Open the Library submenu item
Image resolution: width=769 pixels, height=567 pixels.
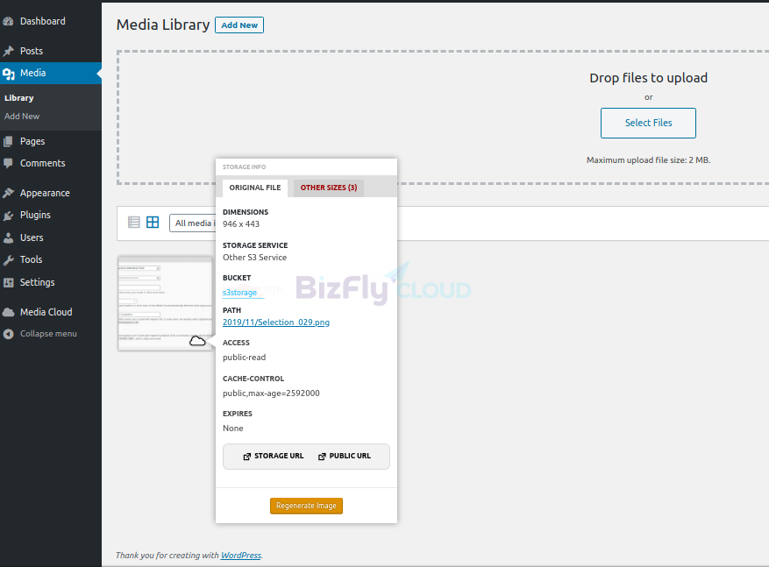pos(19,98)
